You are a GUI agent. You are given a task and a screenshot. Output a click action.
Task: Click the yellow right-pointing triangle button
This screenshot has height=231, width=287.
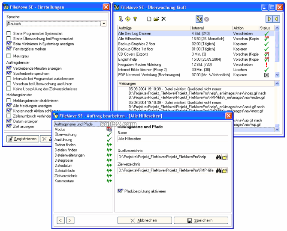(x=269, y=19)
